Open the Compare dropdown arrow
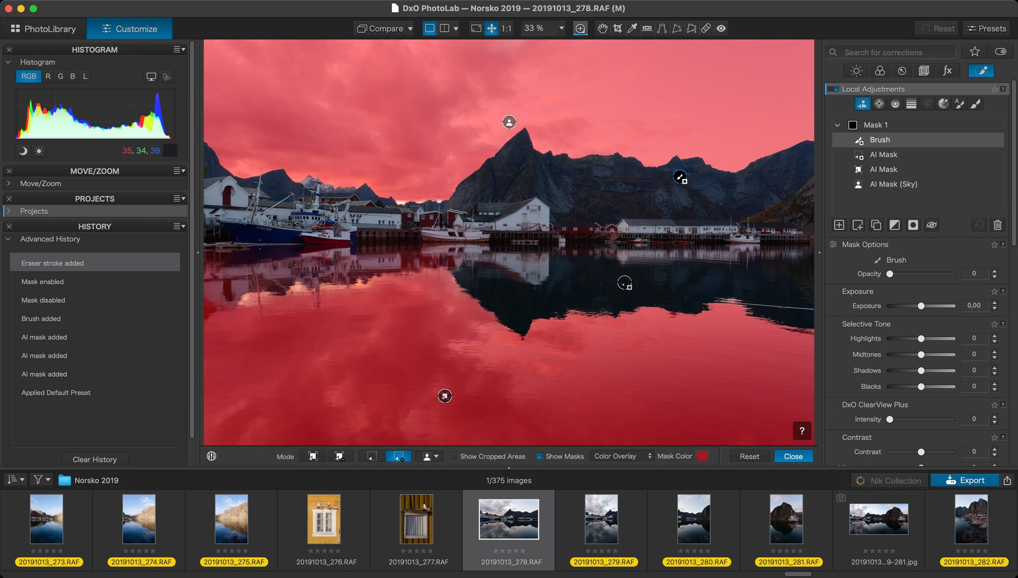Viewport: 1018px width, 578px height. point(410,29)
